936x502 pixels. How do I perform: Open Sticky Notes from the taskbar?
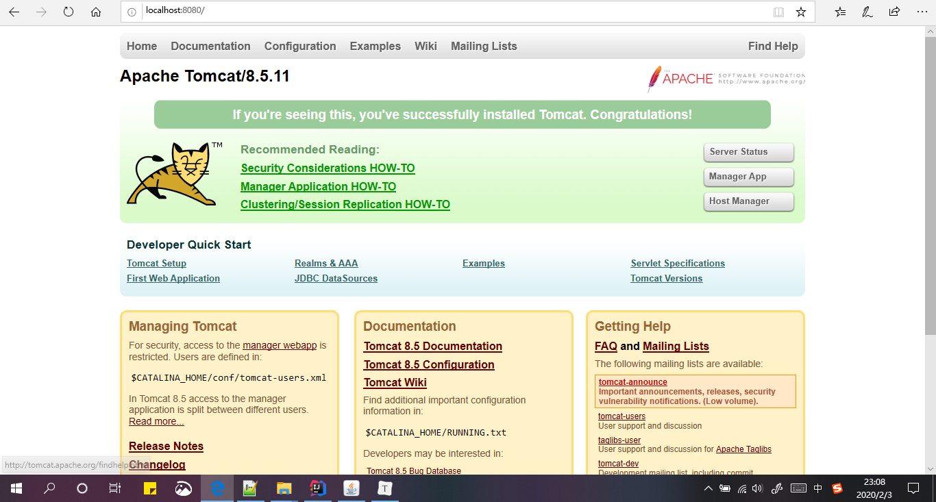coord(150,488)
